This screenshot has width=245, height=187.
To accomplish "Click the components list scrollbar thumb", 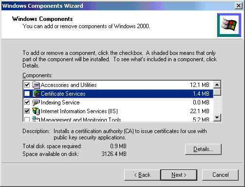I will pyautogui.click(x=217, y=92).
